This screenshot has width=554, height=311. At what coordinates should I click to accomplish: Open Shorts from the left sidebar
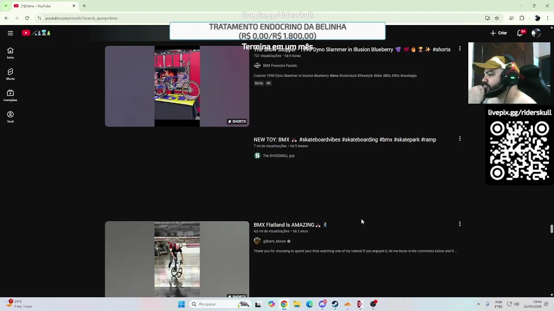tap(10, 74)
